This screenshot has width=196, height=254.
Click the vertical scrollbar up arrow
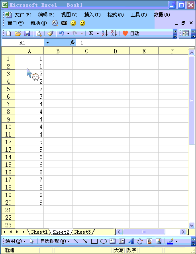pyautogui.click(x=192, y=53)
